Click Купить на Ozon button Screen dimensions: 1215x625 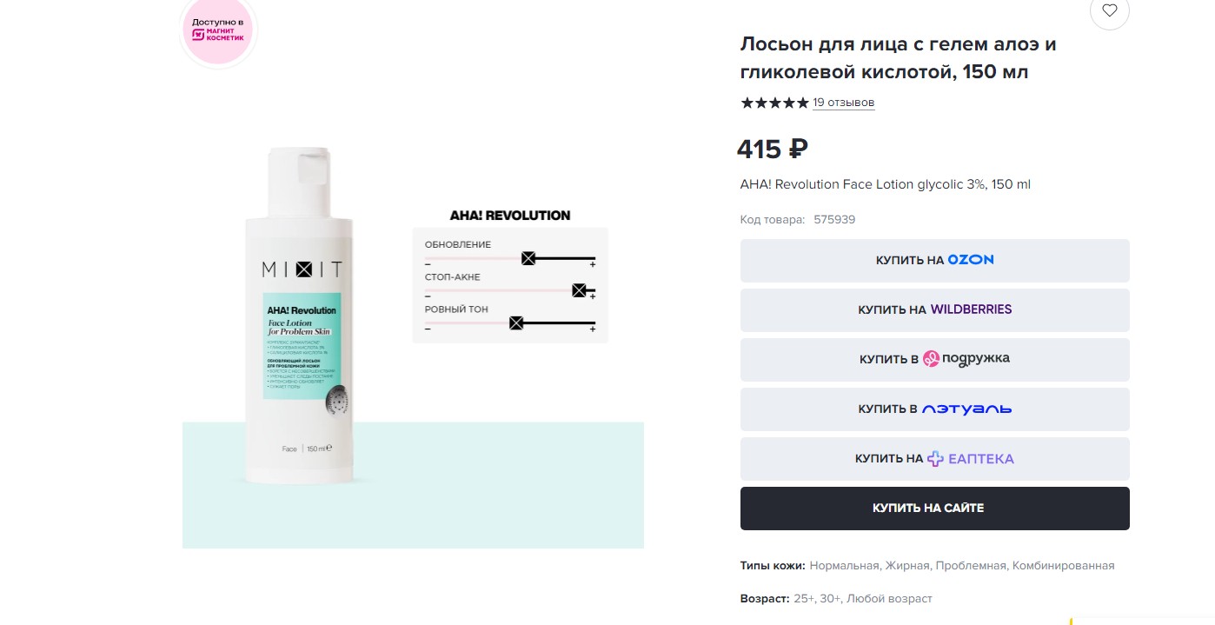pyautogui.click(x=934, y=260)
